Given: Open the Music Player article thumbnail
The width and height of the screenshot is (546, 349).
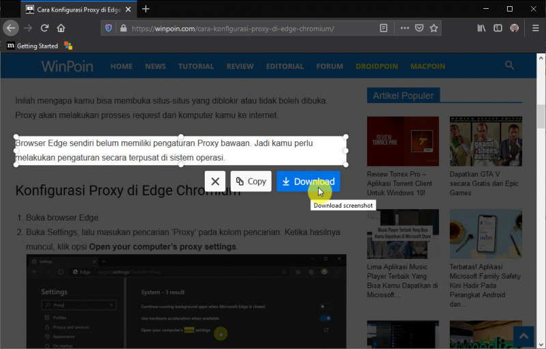Looking at the screenshot, I should 403,234.
